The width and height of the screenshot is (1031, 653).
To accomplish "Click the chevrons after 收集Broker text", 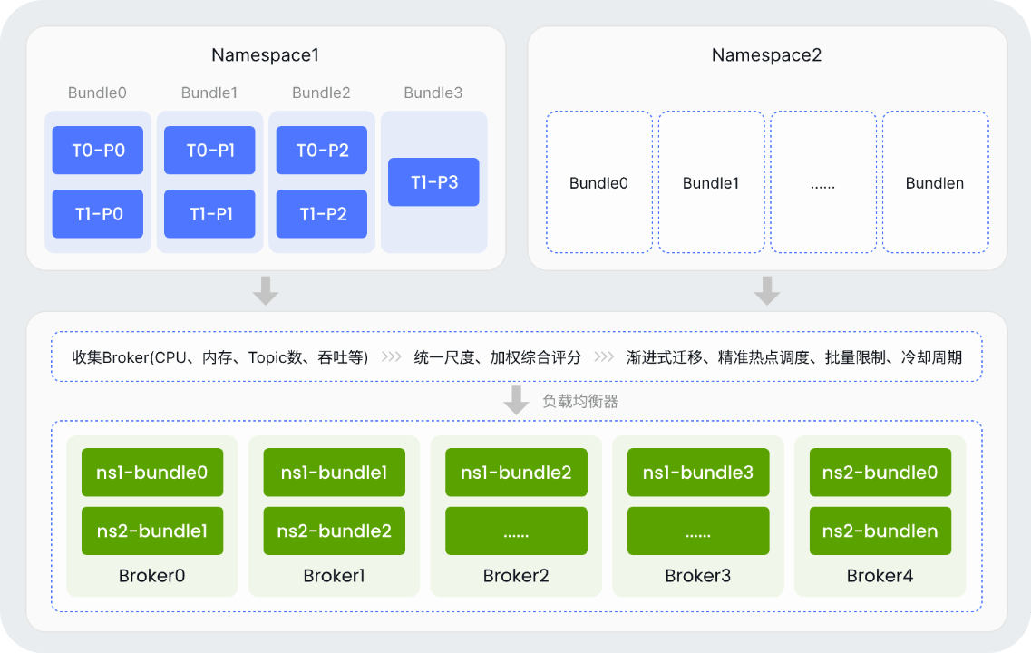I will 391,357.
